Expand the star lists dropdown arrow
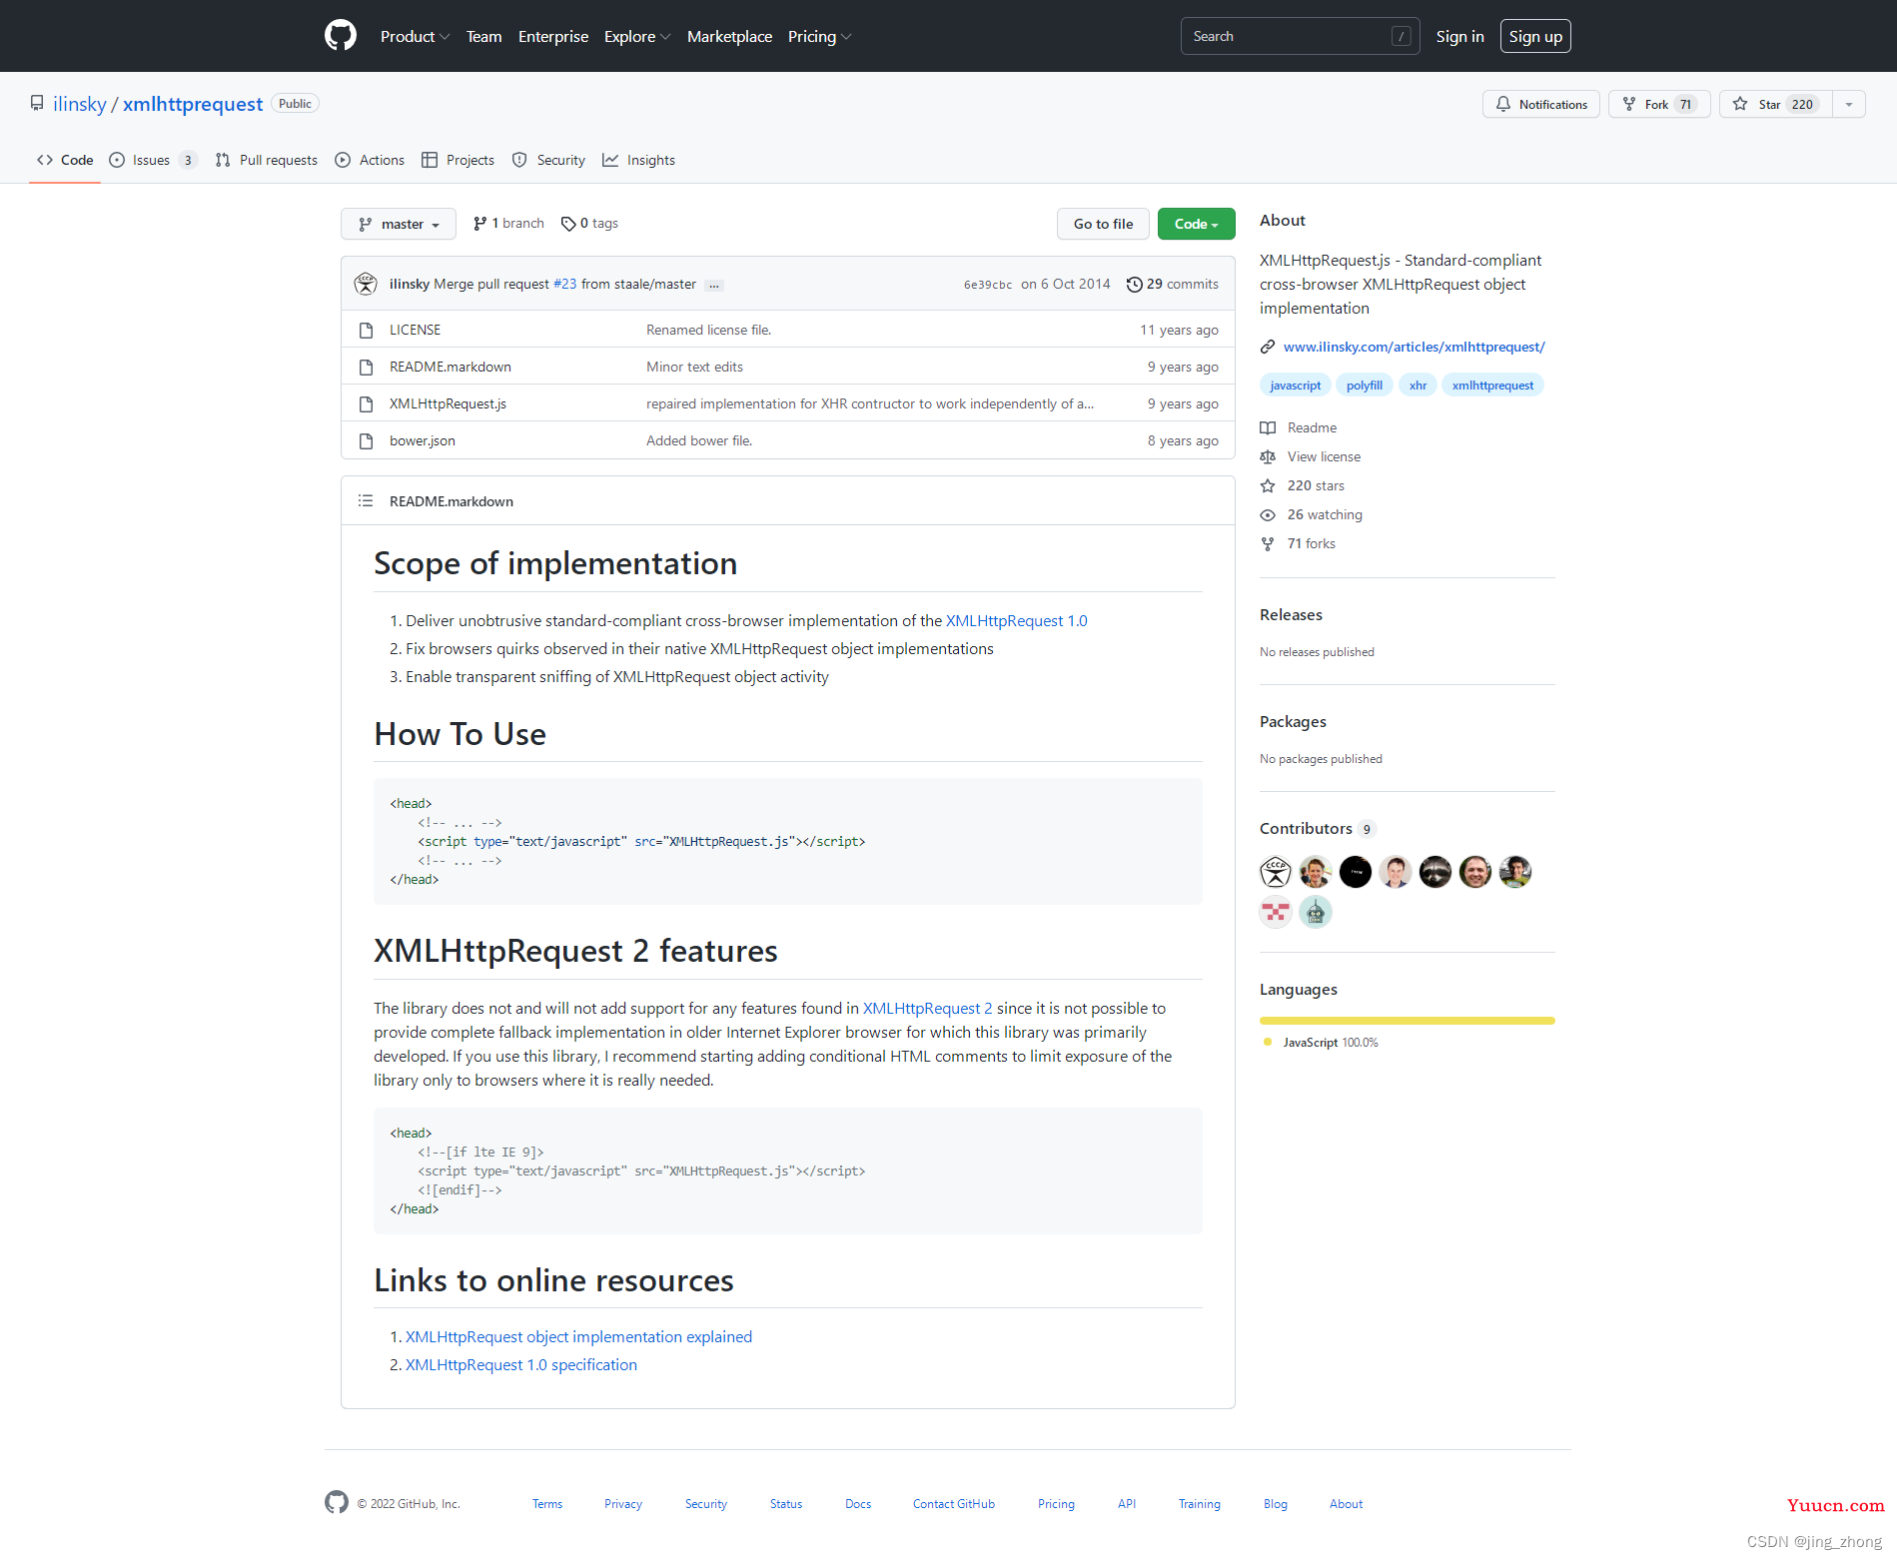This screenshot has width=1897, height=1560. (x=1849, y=104)
